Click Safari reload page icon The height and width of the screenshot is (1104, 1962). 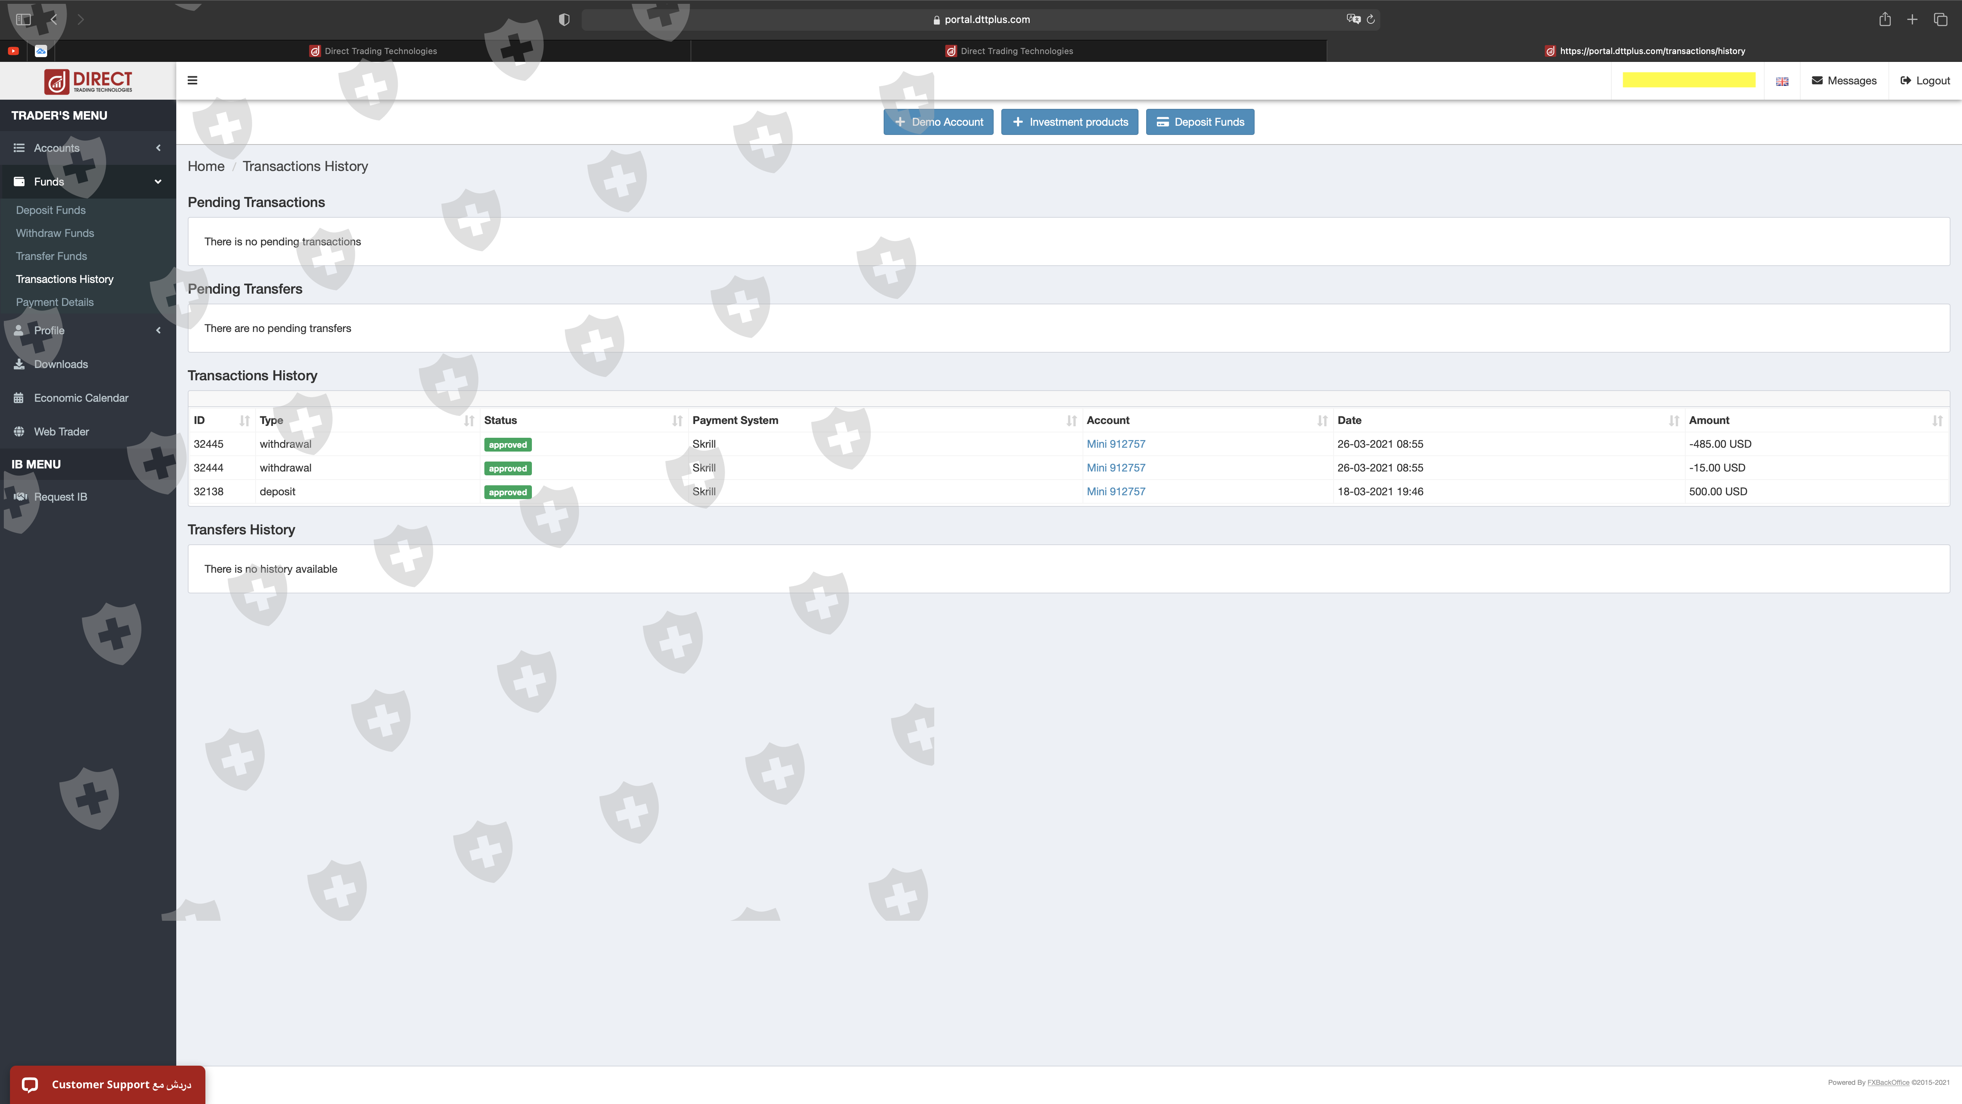(x=1370, y=20)
